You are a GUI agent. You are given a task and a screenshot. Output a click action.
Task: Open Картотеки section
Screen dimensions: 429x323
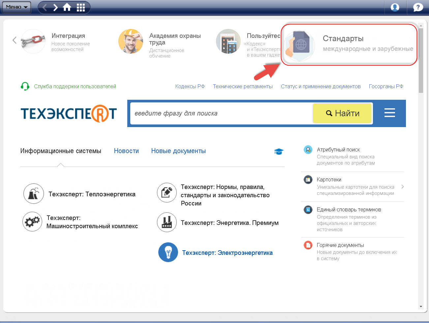click(329, 179)
